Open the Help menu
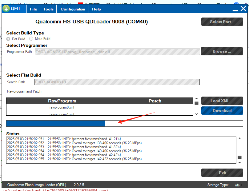 tap(96, 9)
